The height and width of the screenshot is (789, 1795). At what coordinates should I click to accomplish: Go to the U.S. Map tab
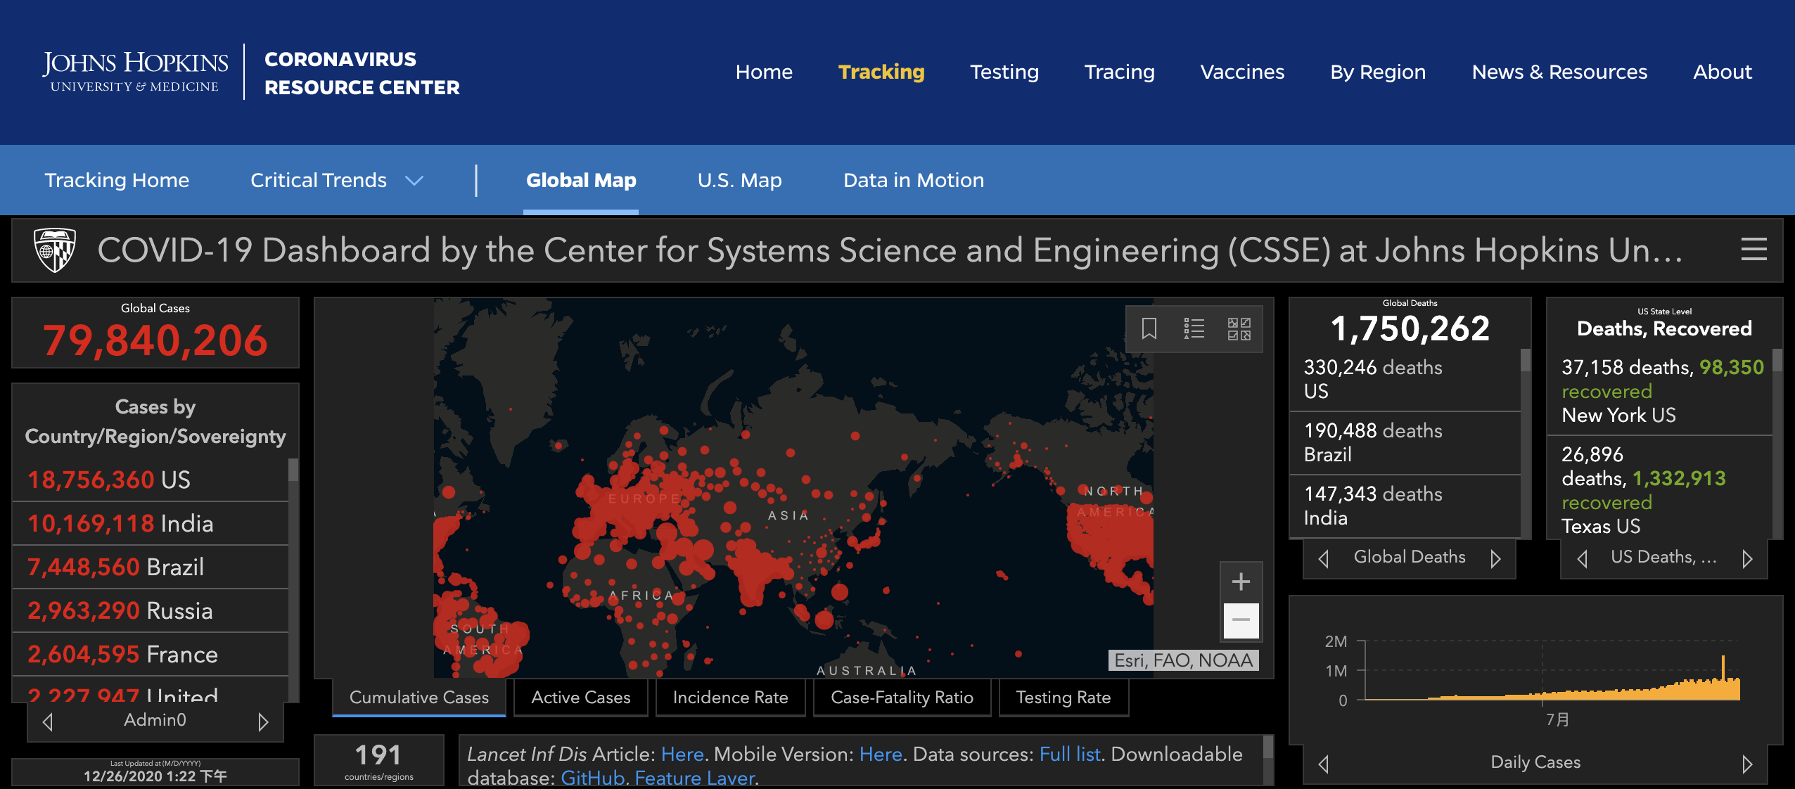pos(739,181)
